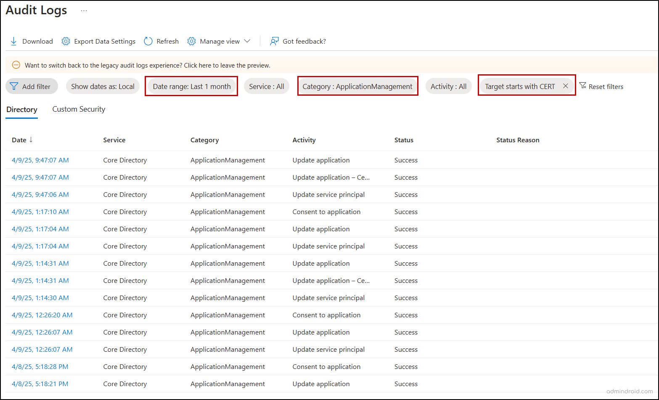Click the Download icon
The image size is (659, 400).
point(14,41)
